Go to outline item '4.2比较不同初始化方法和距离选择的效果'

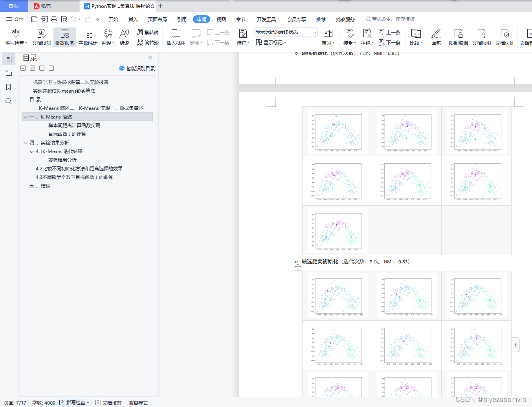(79, 169)
